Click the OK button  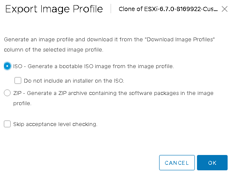pyautogui.click(x=212, y=163)
